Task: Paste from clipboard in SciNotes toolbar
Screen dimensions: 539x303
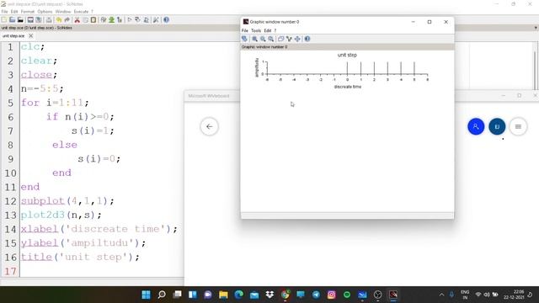Action: [93, 20]
